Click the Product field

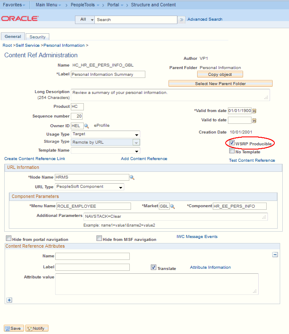[77, 107]
